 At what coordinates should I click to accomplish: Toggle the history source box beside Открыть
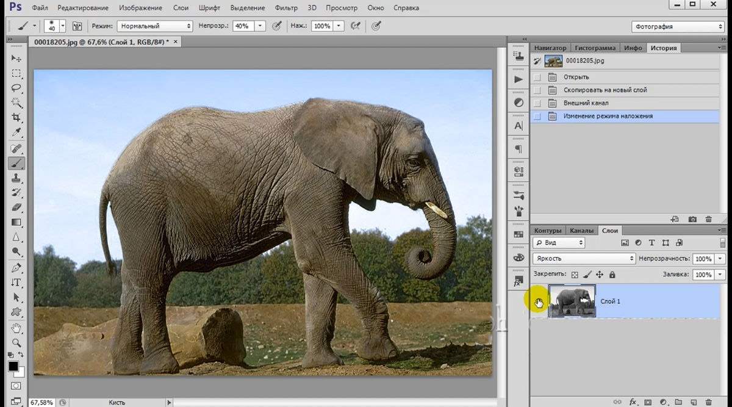[x=537, y=77]
